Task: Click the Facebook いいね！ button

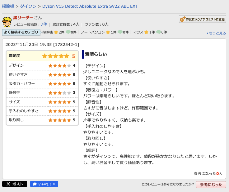Action: (44, 184)
